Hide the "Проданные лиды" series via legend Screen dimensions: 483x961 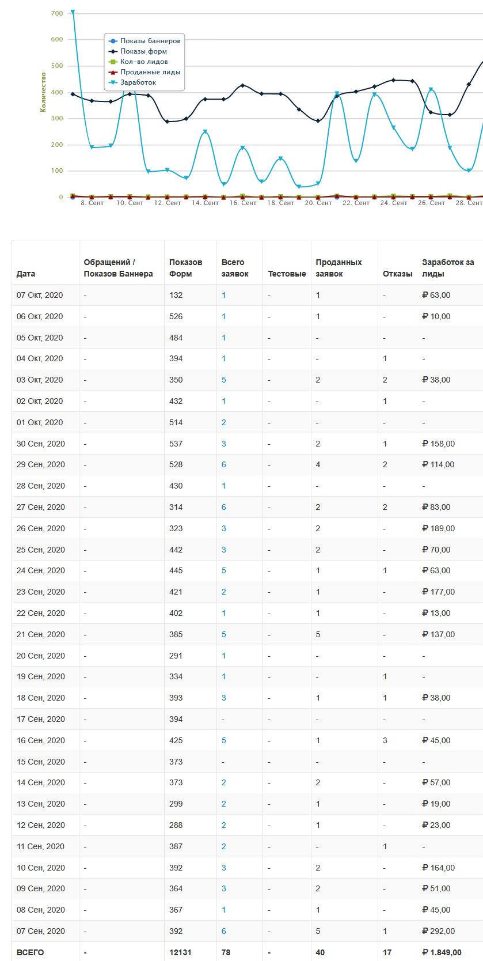tap(150, 72)
